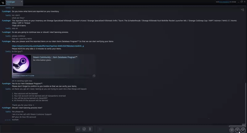The image size is (247, 133).
Task: Click the recording progress bar above pause button
Action: (237, 126)
